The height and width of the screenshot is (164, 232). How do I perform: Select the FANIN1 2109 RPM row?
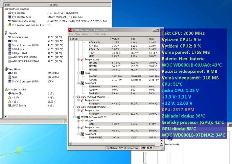124,80
